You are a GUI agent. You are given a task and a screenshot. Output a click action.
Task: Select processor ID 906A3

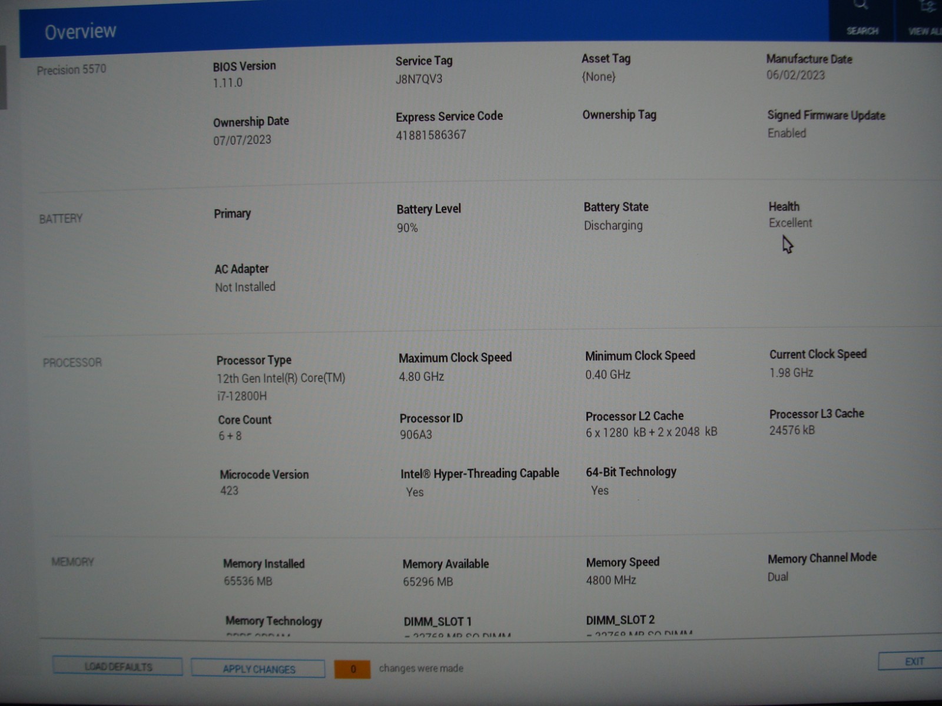[x=416, y=435]
